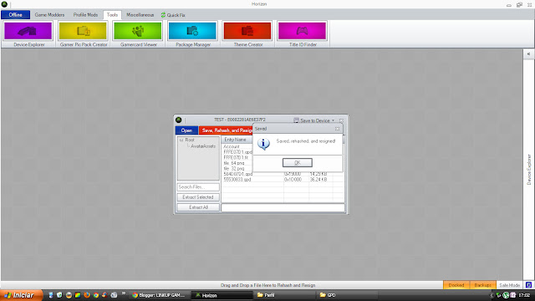Image resolution: width=535 pixels, height=301 pixels.
Task: Collapse the Root tree node
Action: pyautogui.click(x=181, y=140)
